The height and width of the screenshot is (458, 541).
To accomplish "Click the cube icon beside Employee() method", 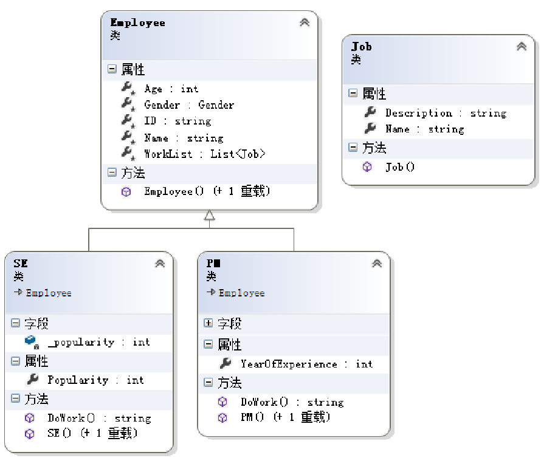I will tap(126, 191).
